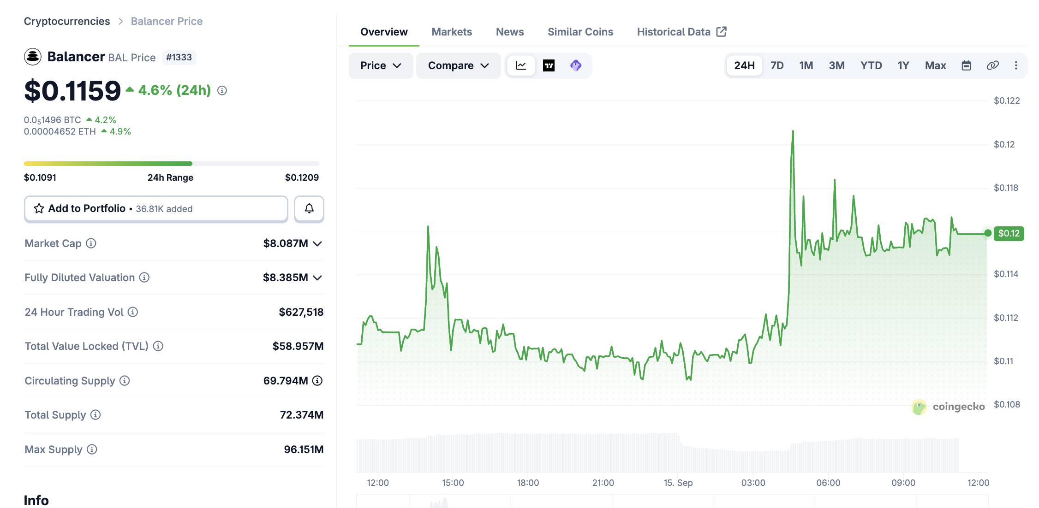Click Cryptocurrencies breadcrumb link

click(x=67, y=21)
